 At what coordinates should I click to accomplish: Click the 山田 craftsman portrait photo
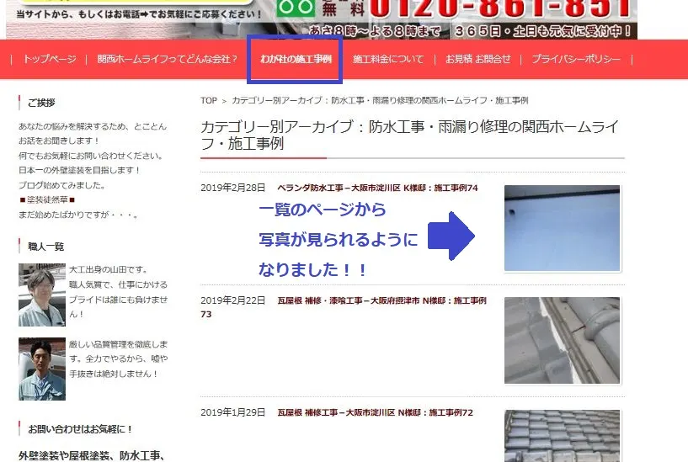click(41, 295)
